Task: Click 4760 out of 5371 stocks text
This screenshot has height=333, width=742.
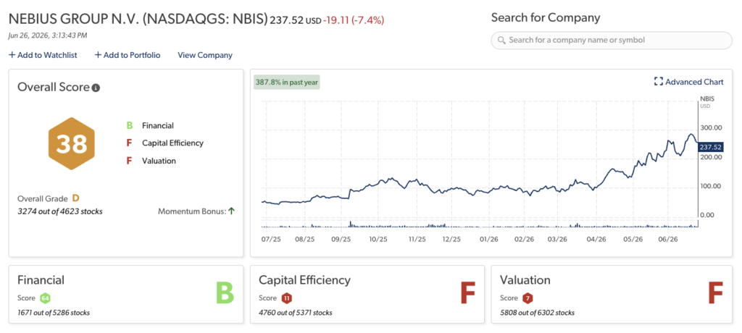Action: 296,313
